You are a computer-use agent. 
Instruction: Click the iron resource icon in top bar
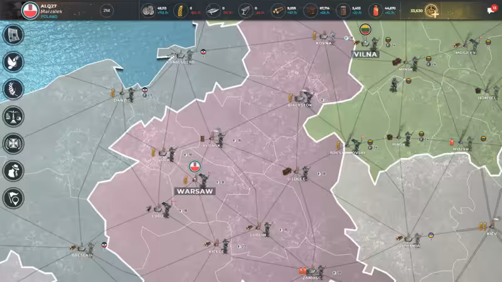pyautogui.click(x=245, y=11)
